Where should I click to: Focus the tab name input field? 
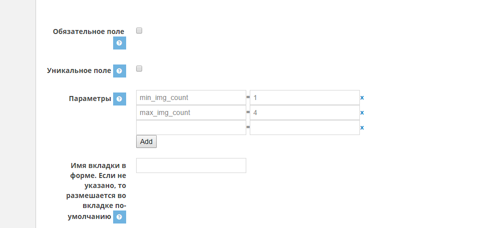(x=191, y=165)
